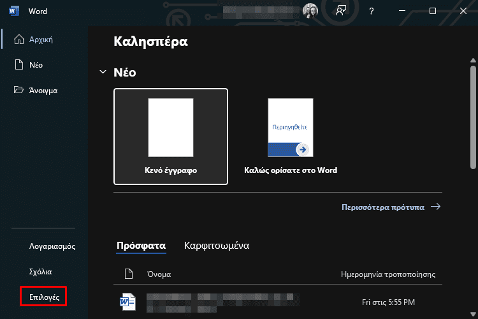
Task: Open Λογαριασμός account page
Action: [52, 246]
